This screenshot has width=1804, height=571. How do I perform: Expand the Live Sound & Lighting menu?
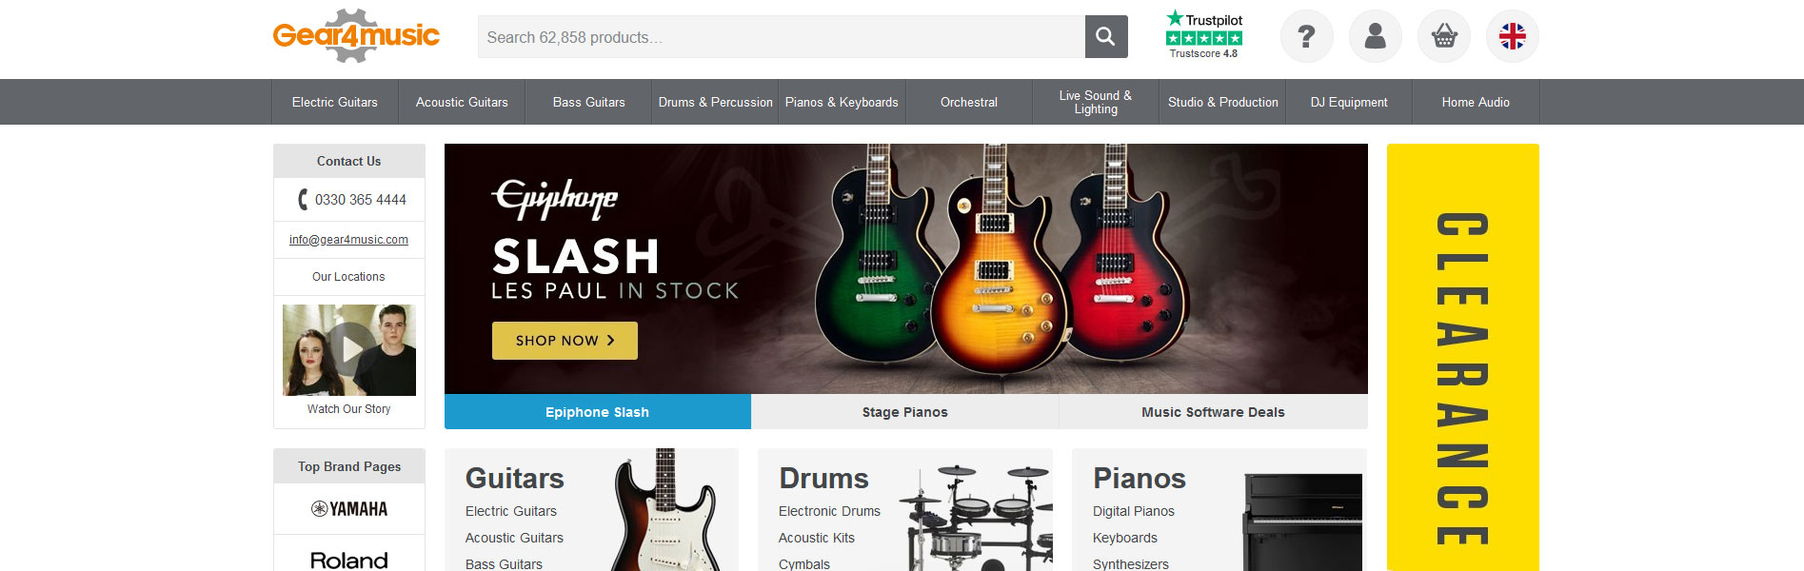[1096, 102]
